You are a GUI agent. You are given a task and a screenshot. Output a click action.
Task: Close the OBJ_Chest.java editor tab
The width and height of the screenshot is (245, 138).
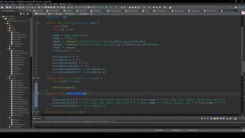click(236, 11)
